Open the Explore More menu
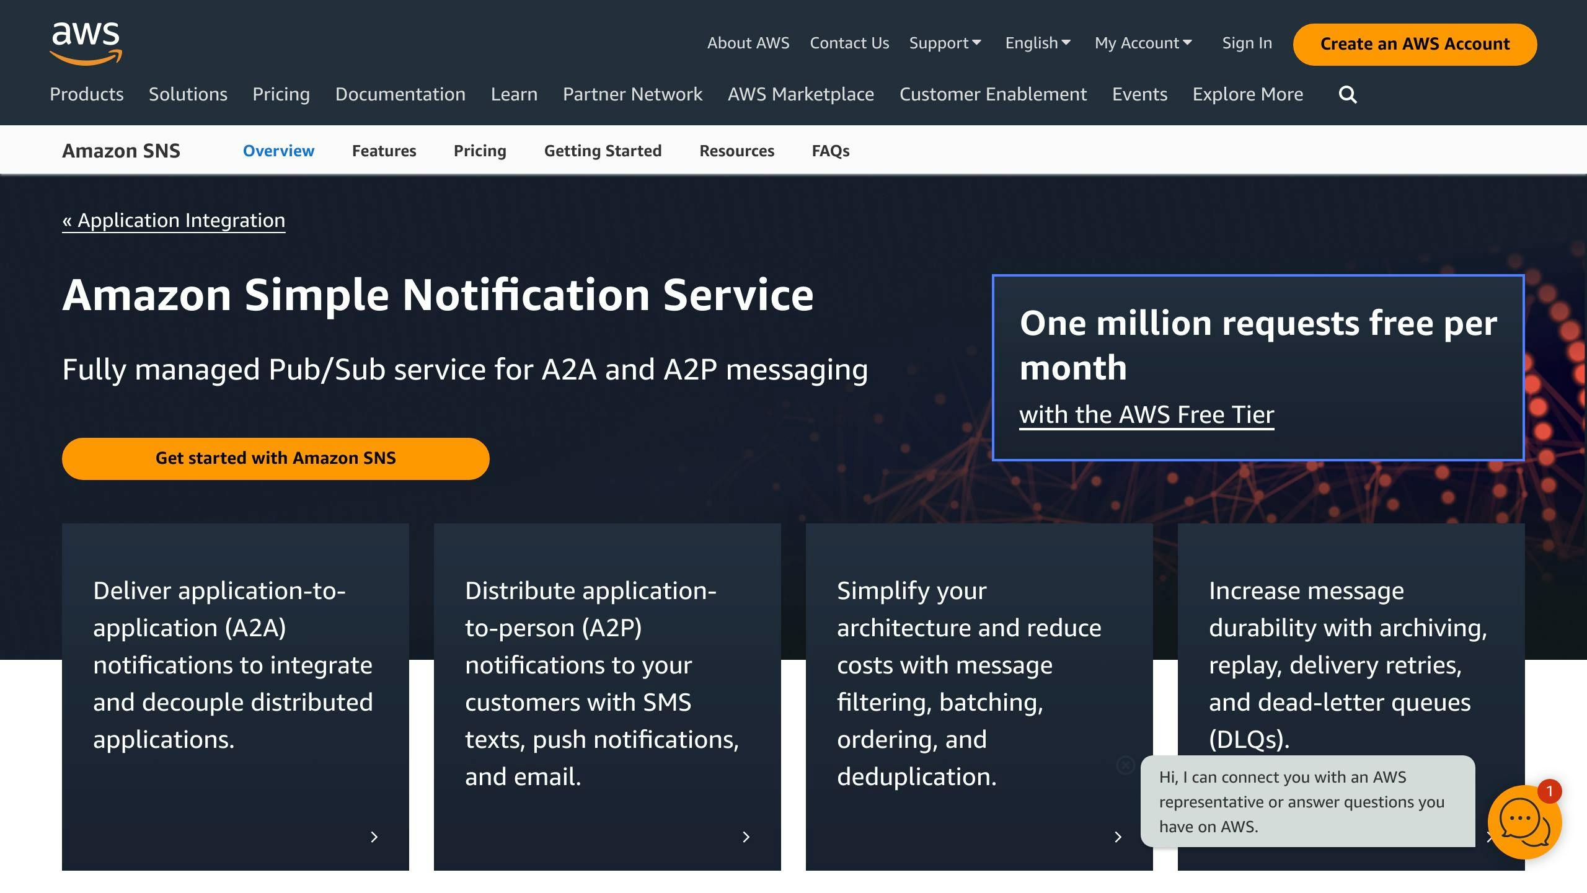1587x893 pixels. [1248, 94]
